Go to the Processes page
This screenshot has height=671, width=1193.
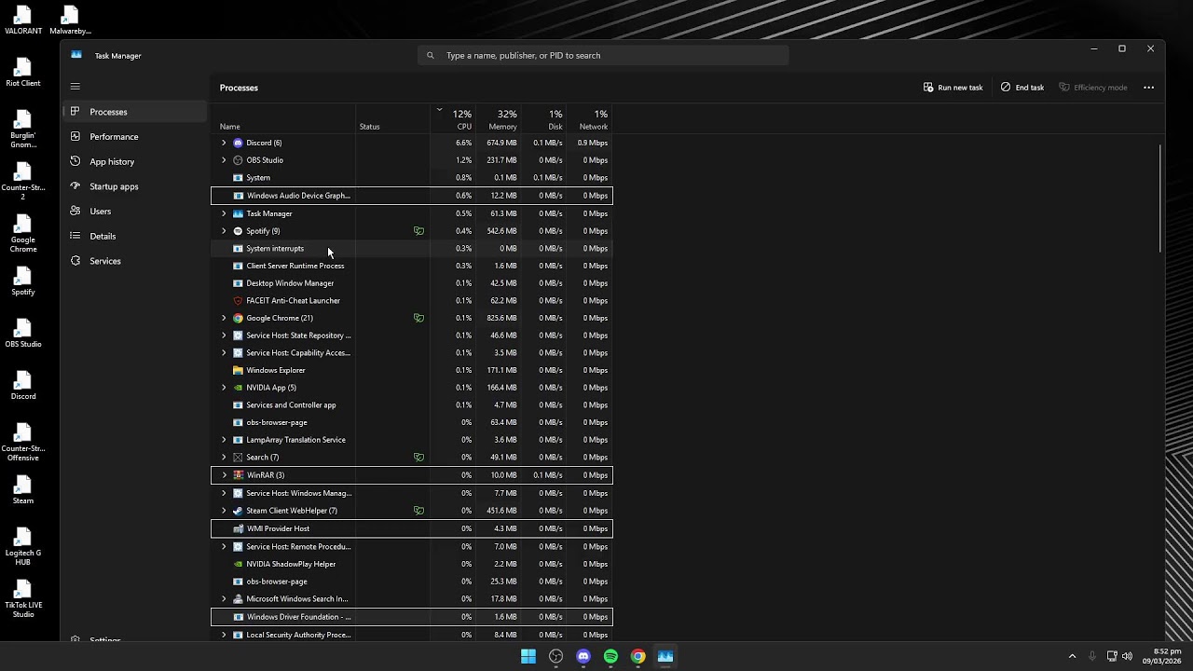(x=135, y=112)
